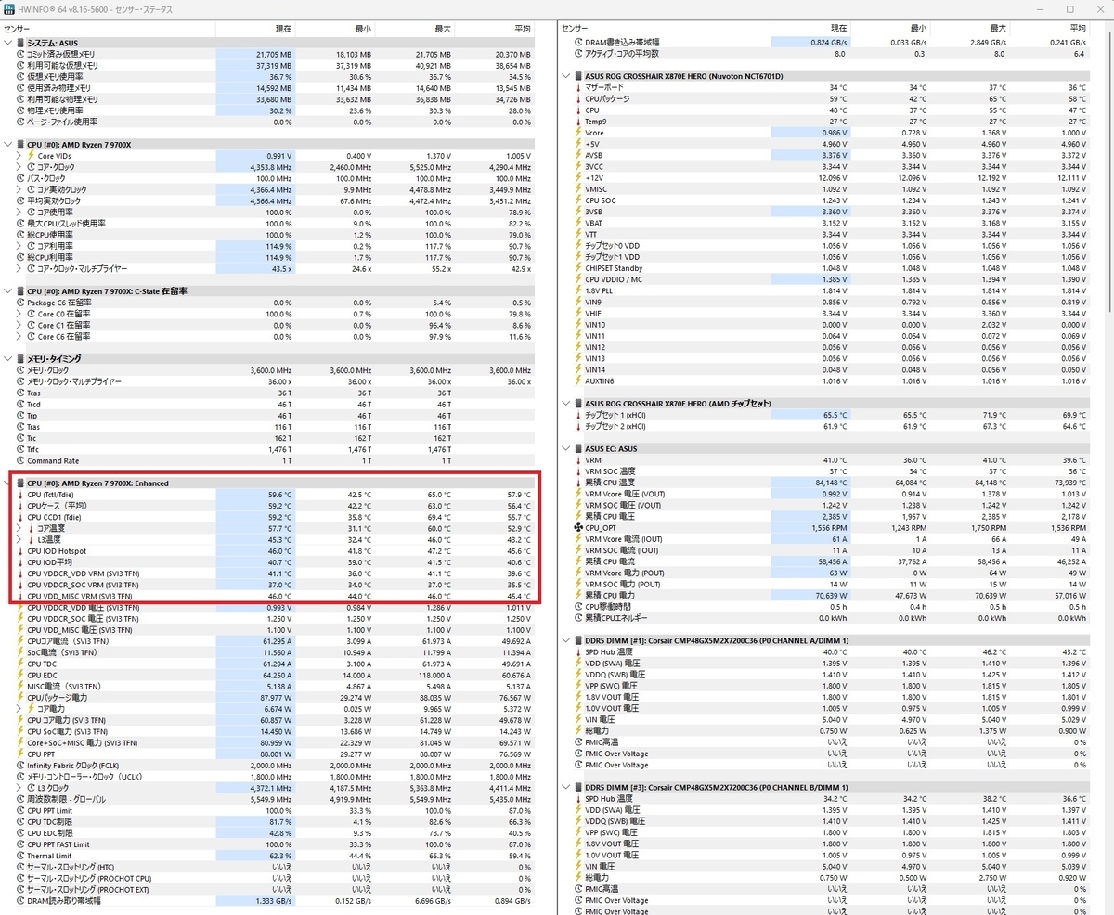Collapse the AMD チップセット sensor group
Viewport: 1114px width, 915px height.
pos(566,404)
